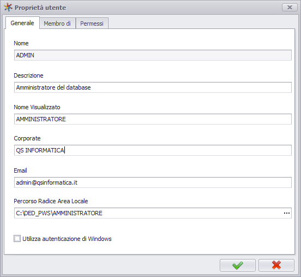
Task: Click the Percorso Radice Area Locale path field
Action: tap(148, 213)
